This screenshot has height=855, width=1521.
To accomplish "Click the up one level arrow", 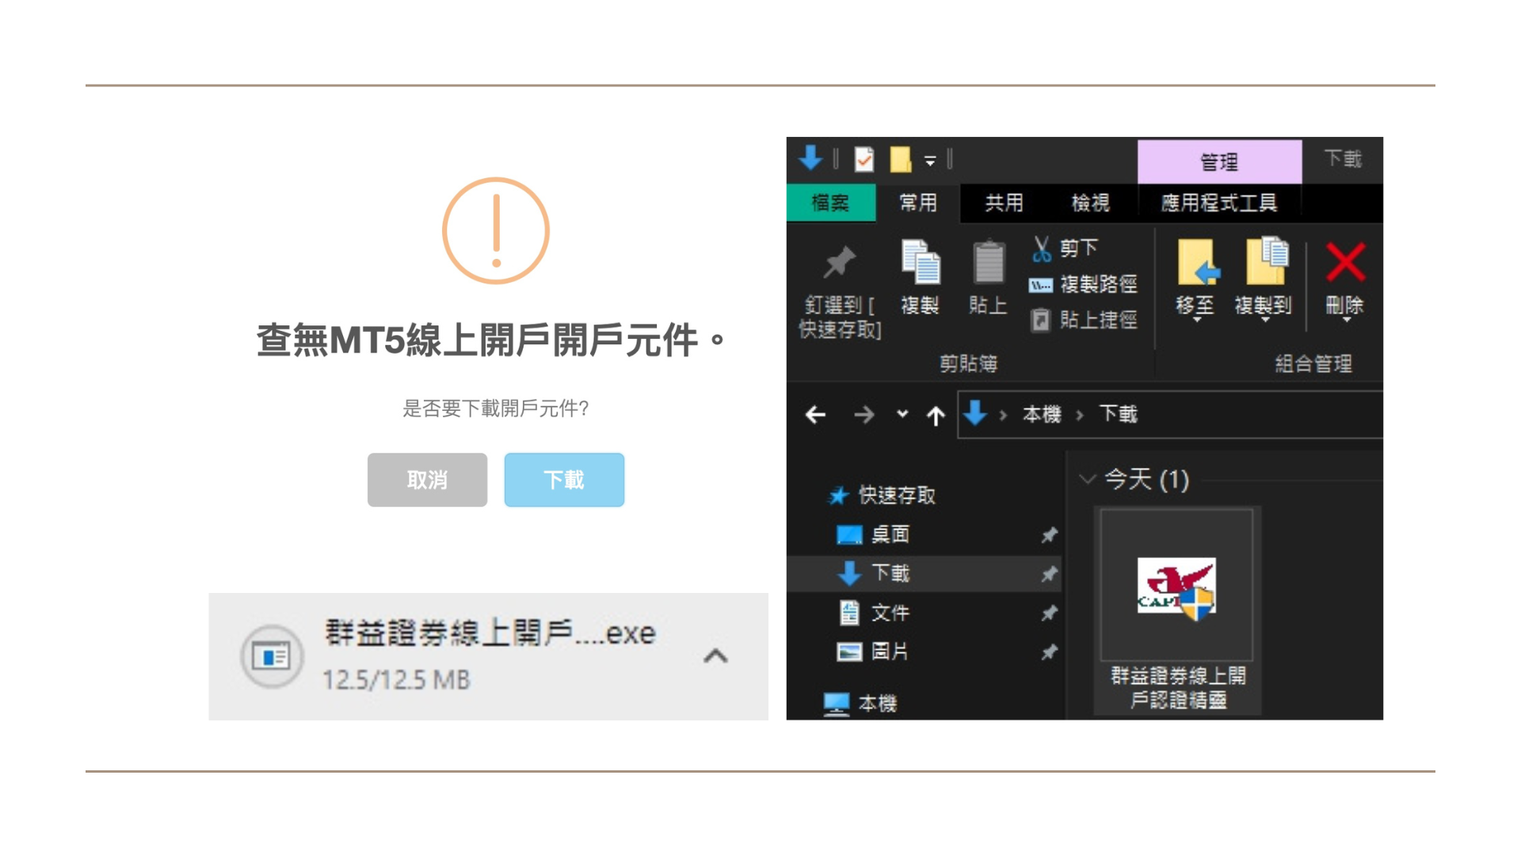I will pyautogui.click(x=936, y=415).
